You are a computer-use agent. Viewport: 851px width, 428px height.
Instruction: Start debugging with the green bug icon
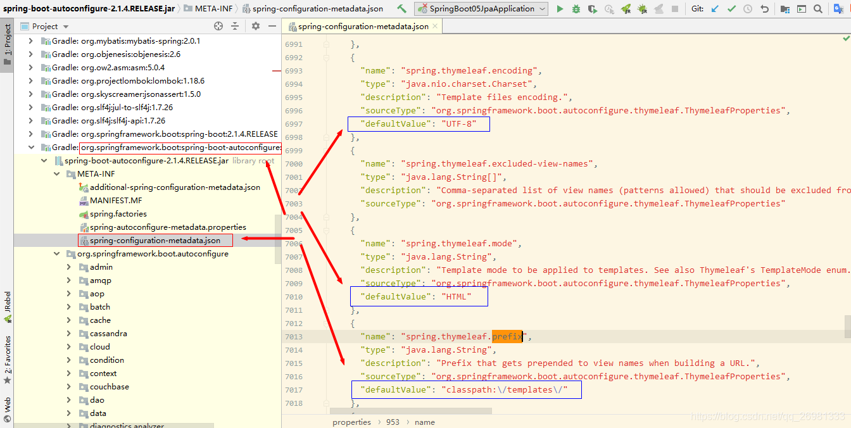click(576, 9)
